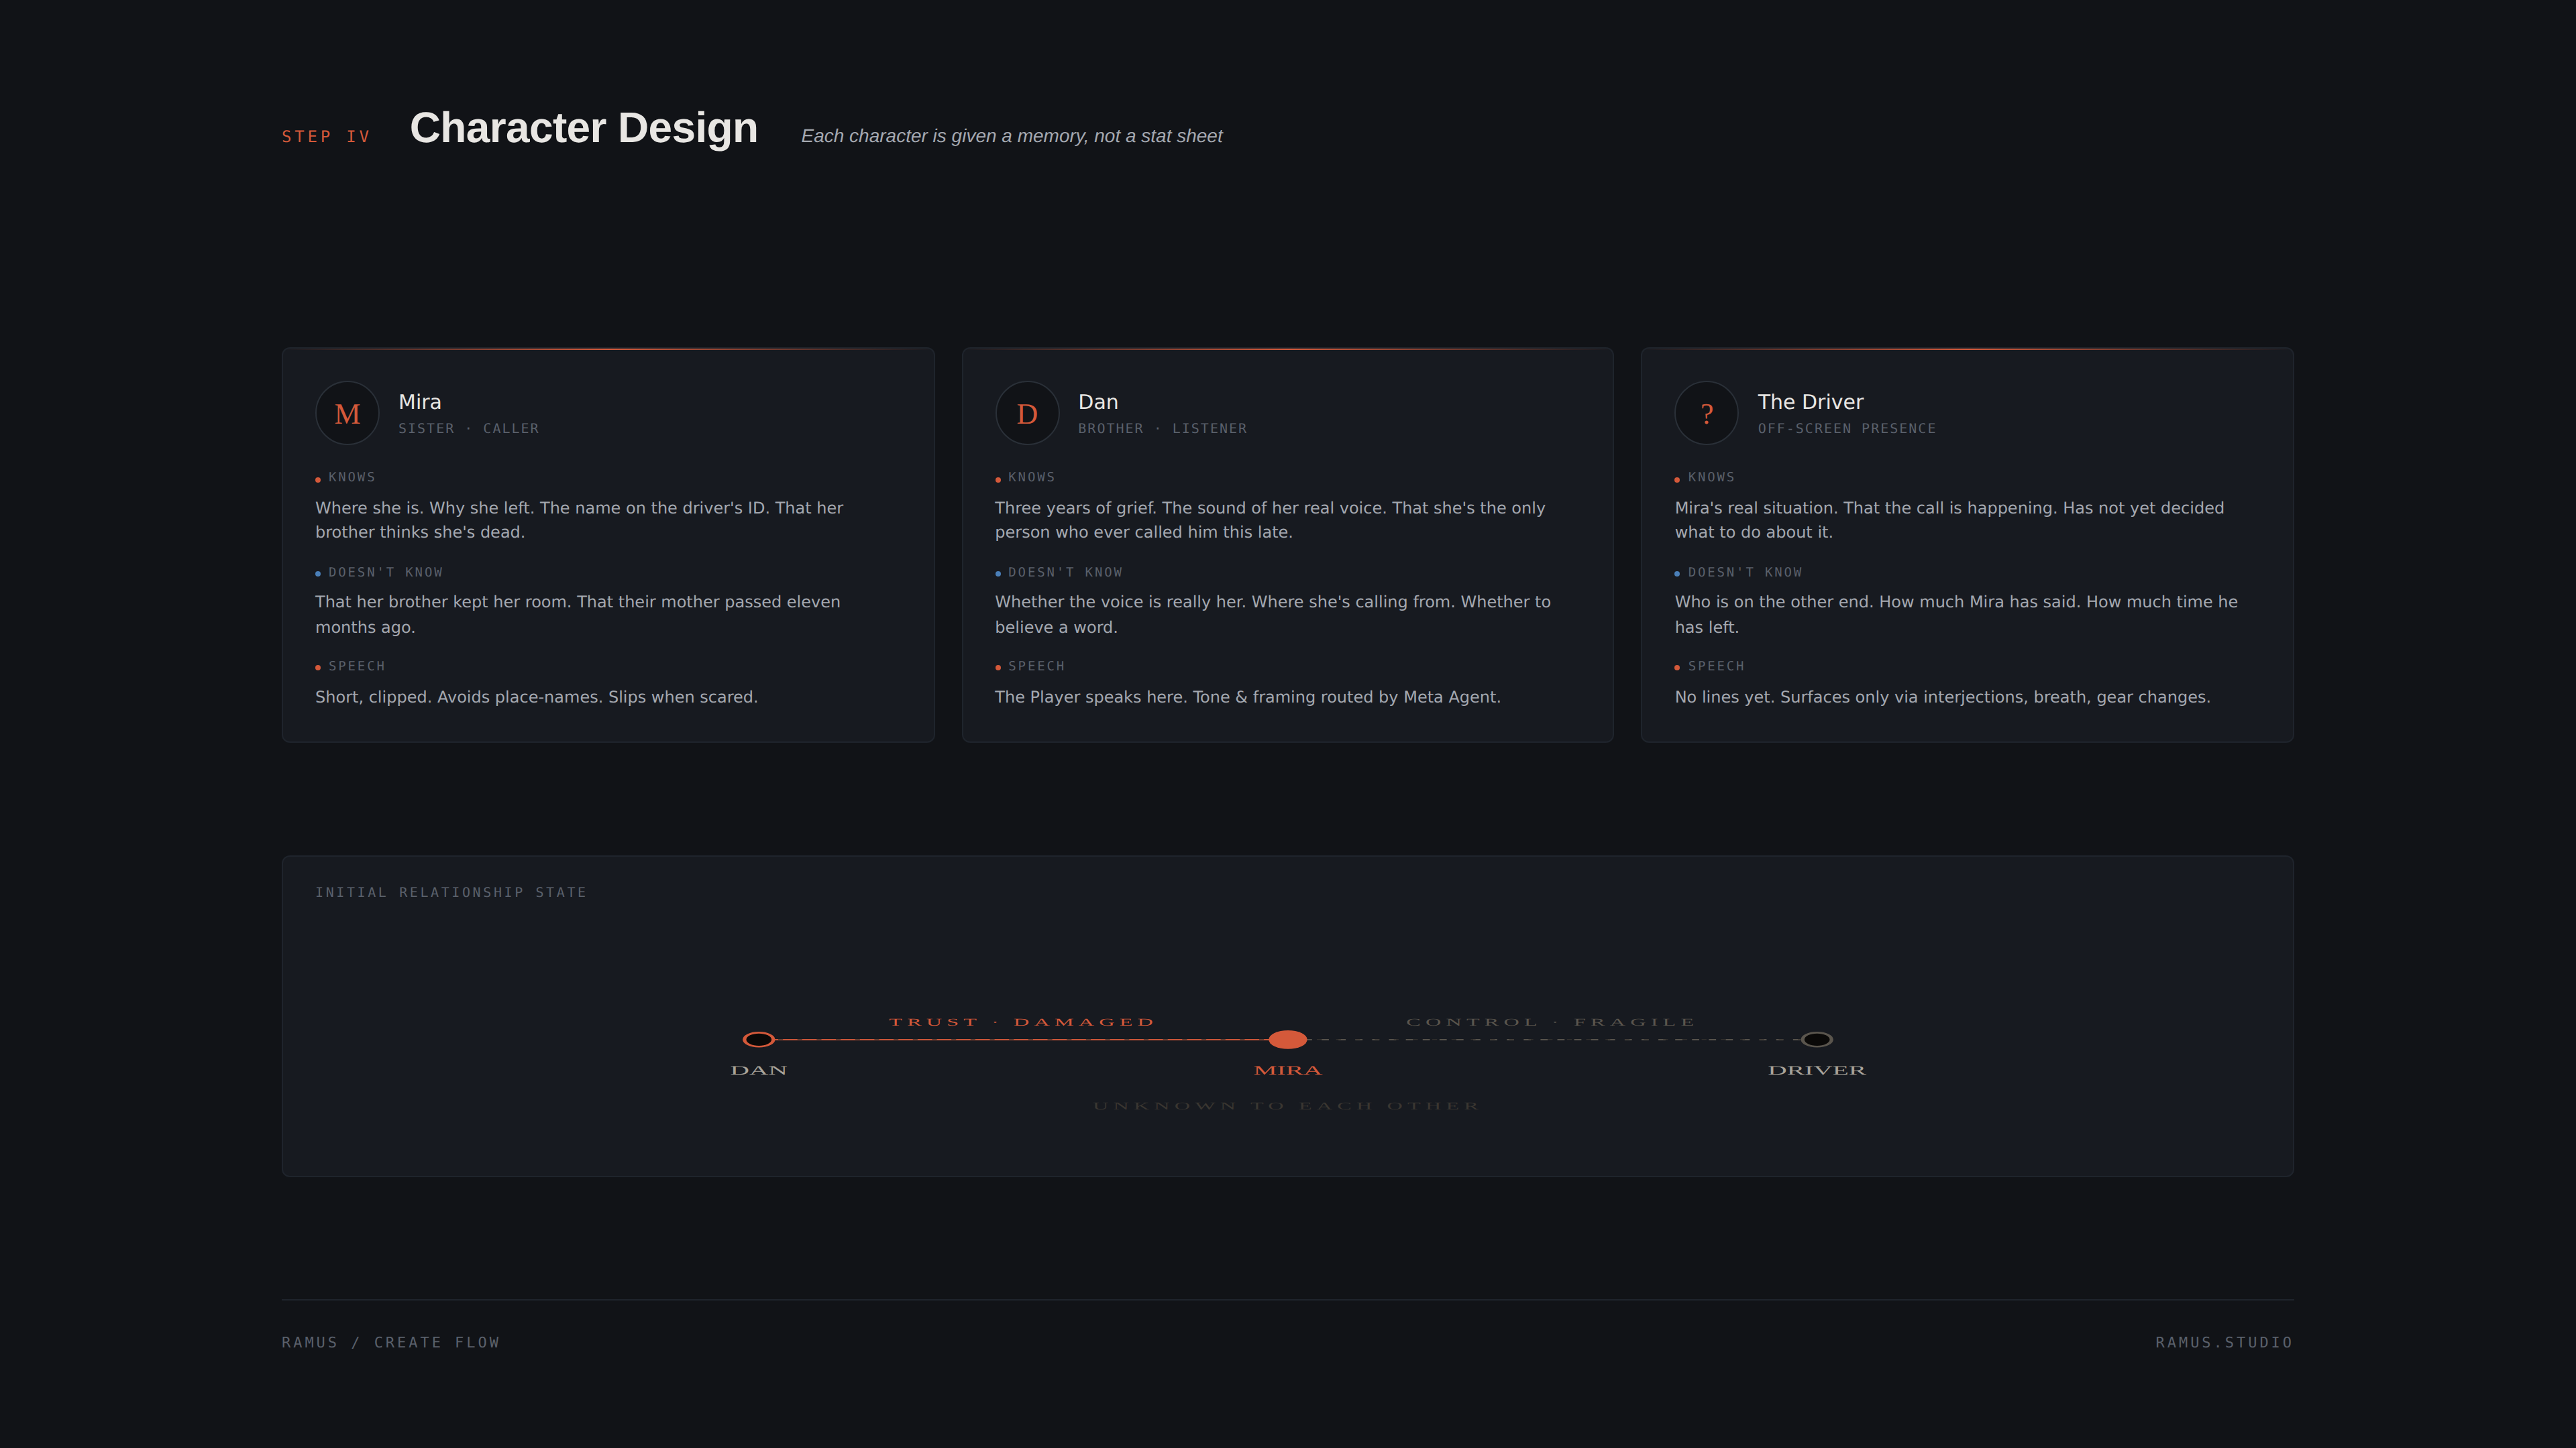Click Mira's DOESN'T KNOW section label
2576x1448 pixels.
[x=385, y=572]
